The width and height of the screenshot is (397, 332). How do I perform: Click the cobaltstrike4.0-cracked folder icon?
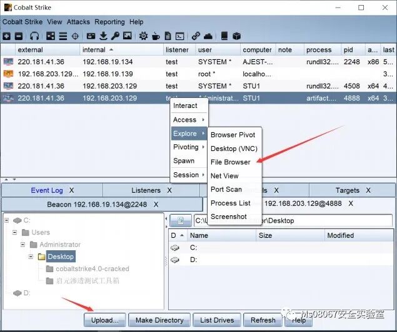[49, 268]
